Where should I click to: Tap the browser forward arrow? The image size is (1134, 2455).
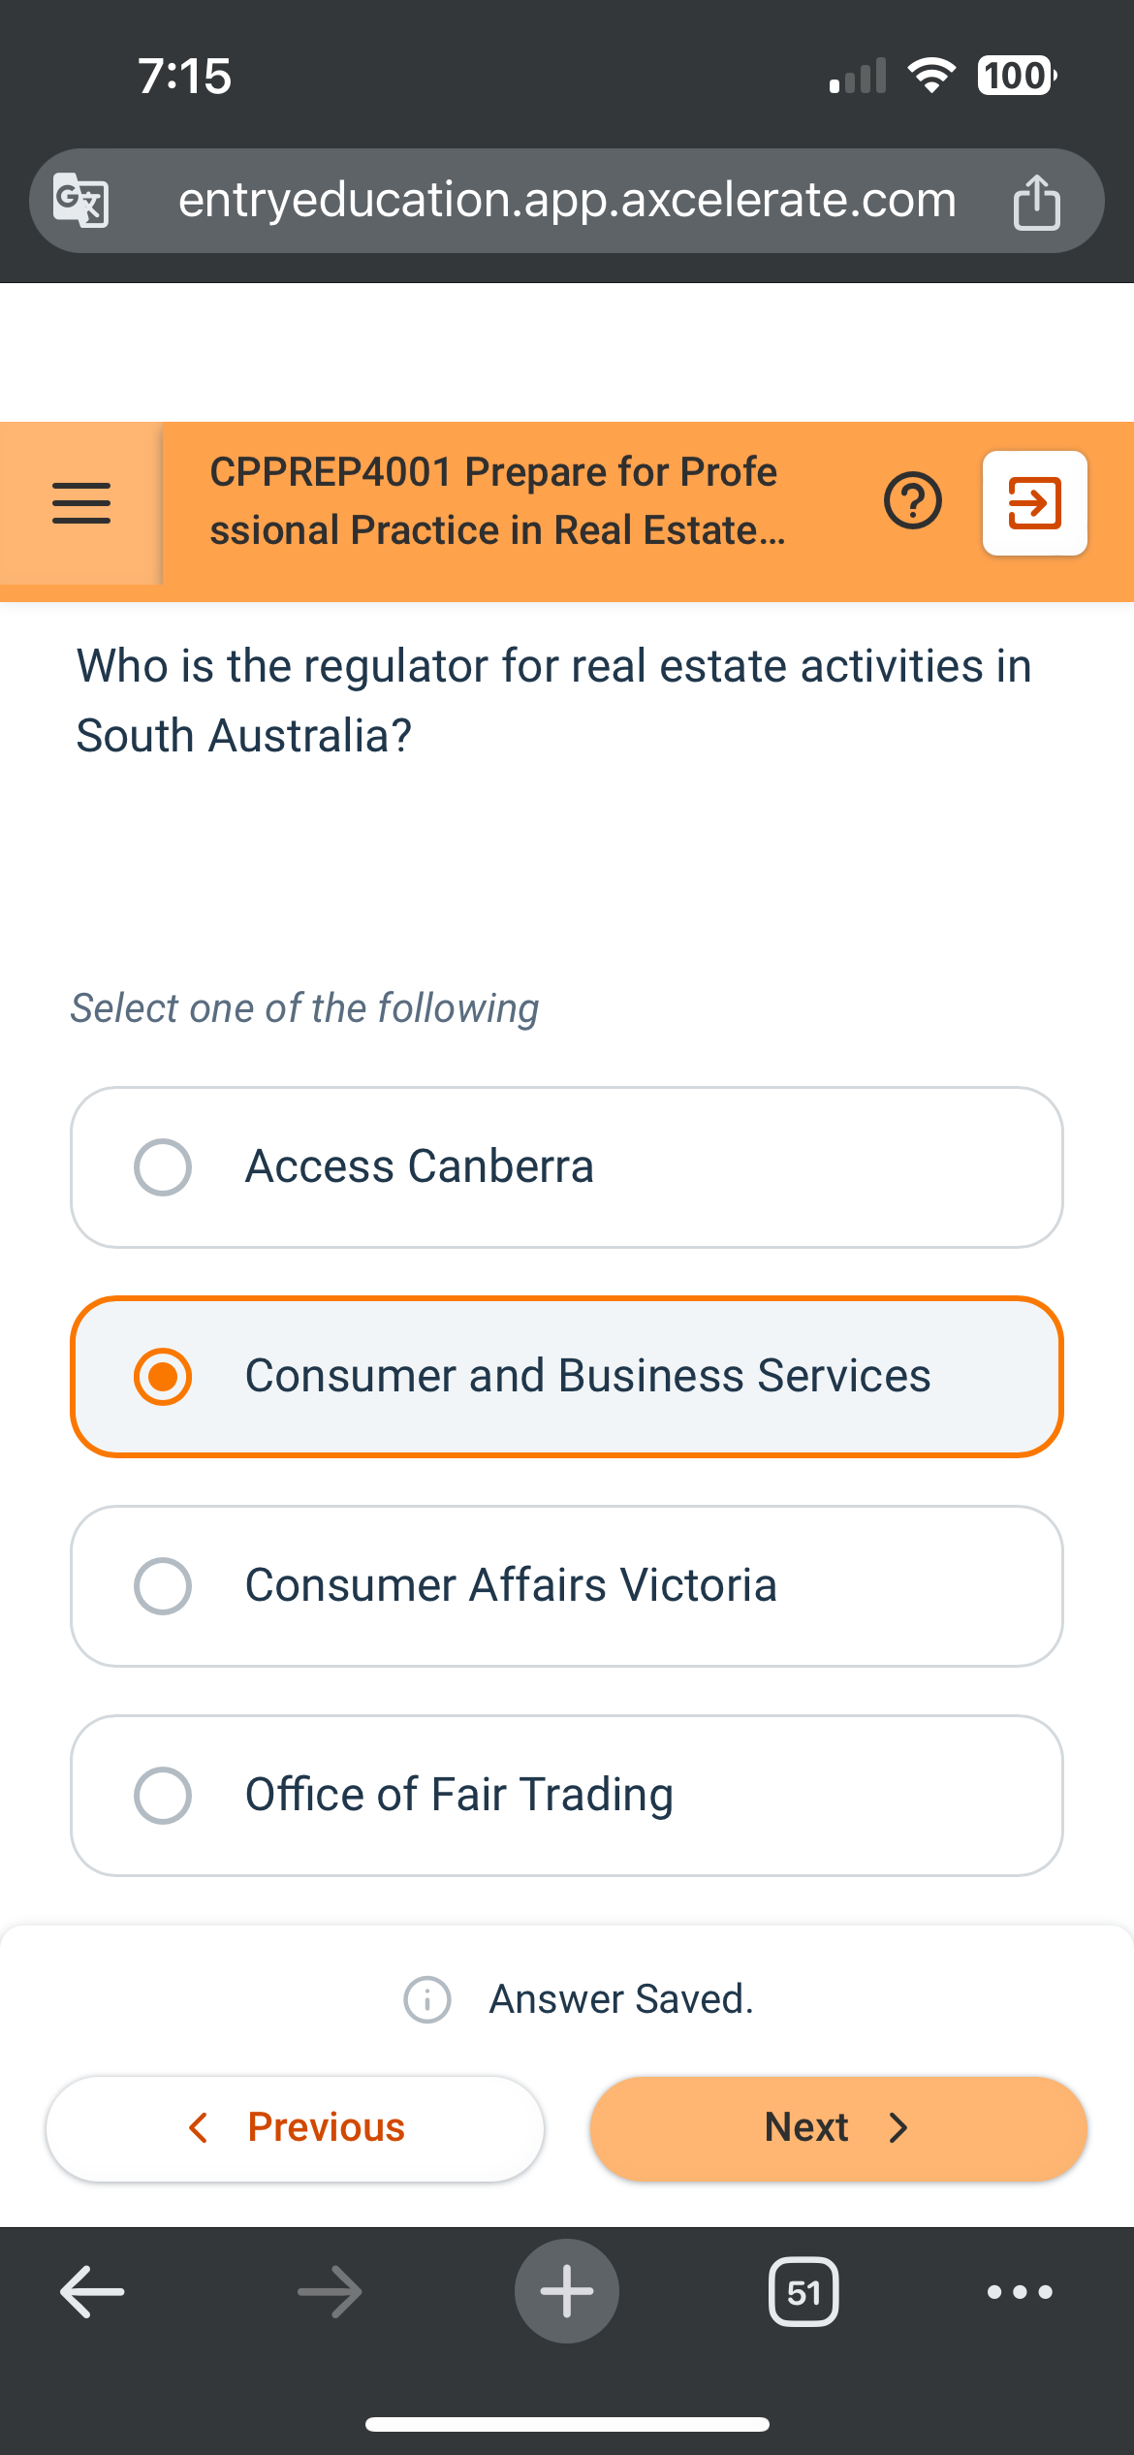pos(328,2291)
